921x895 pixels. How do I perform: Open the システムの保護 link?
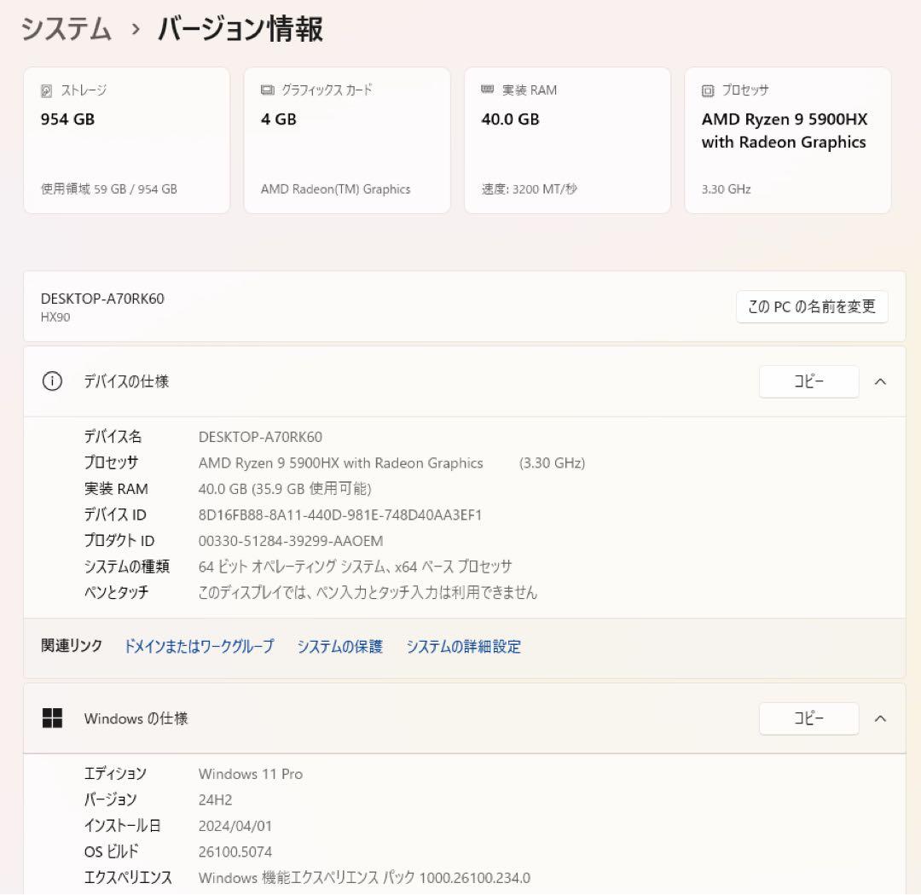(x=340, y=647)
